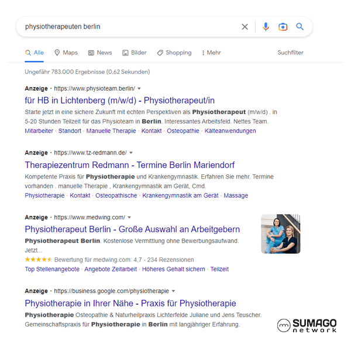Click the Mitarbeiter sitelink

[39, 130]
